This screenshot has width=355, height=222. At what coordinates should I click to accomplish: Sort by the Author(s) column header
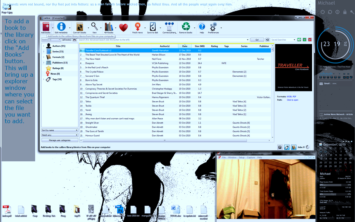pyautogui.click(x=165, y=46)
